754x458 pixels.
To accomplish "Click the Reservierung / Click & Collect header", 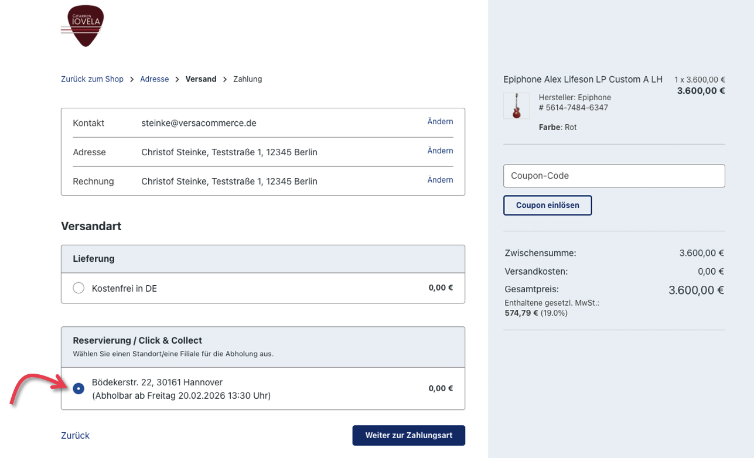I will point(137,340).
